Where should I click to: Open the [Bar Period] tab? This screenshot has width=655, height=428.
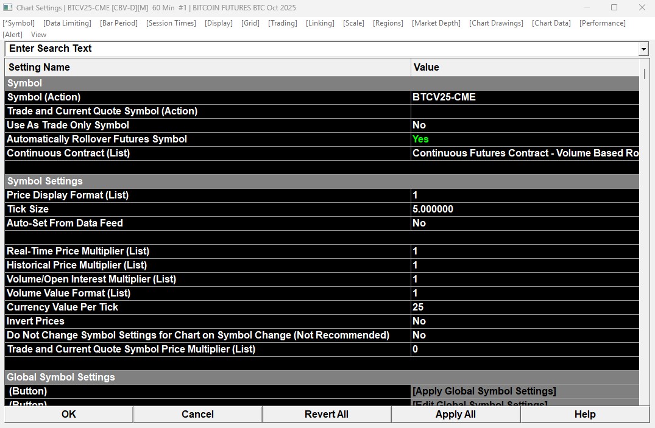(x=119, y=23)
